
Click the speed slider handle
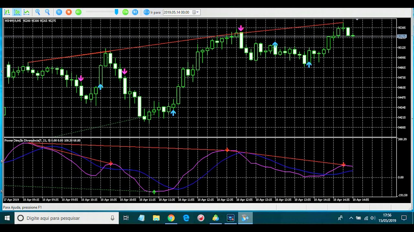tap(116, 12)
